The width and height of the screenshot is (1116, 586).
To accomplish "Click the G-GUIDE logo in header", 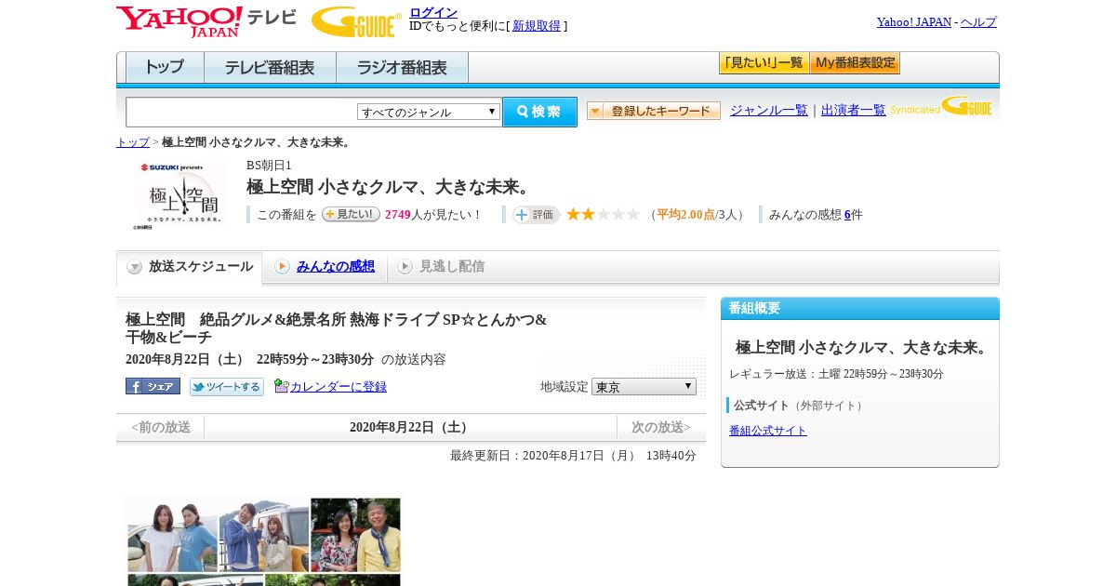I will coord(356,22).
